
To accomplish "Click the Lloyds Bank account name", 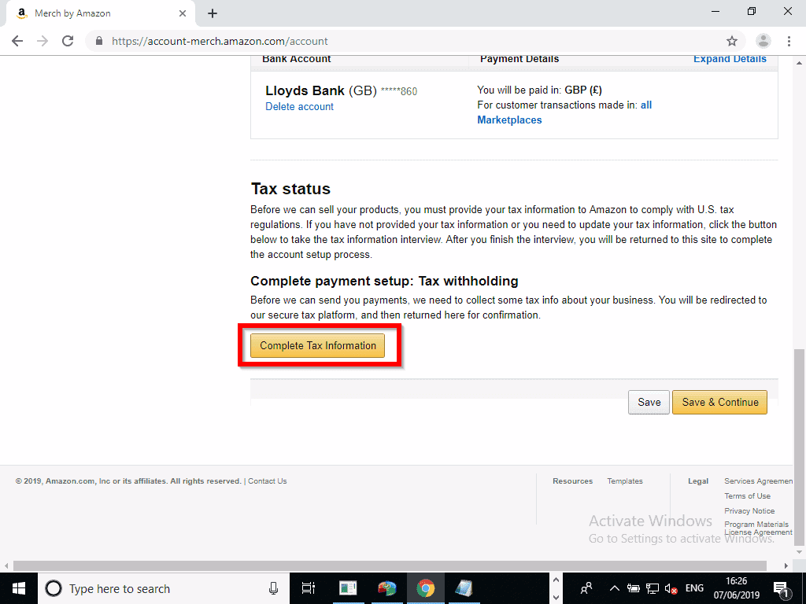I will pos(305,91).
